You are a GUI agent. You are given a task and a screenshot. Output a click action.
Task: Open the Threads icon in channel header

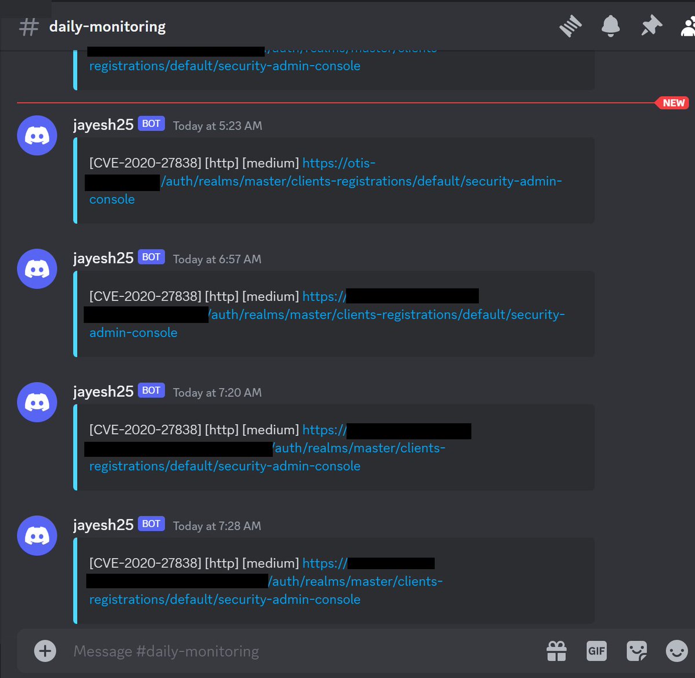tap(570, 26)
